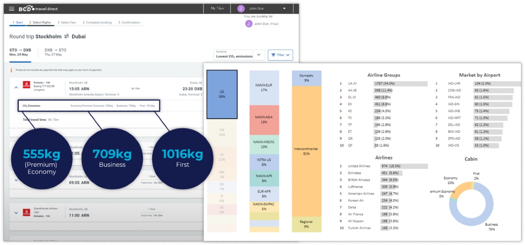Screen dimensions: 525x245
Task: Expand the 11:00 ARN flight row chevron
Action: point(16,213)
